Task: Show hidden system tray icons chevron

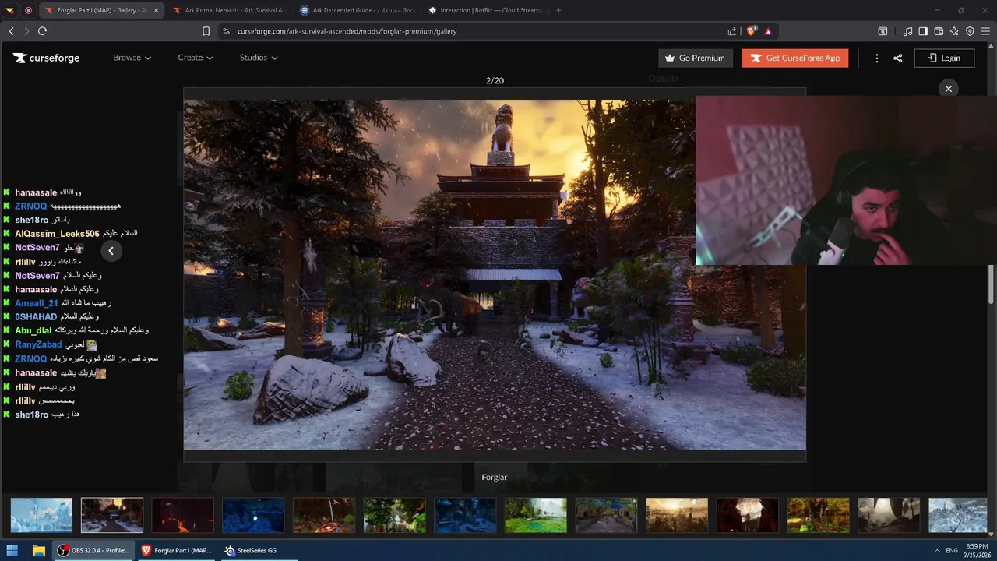Action: pyautogui.click(x=936, y=550)
